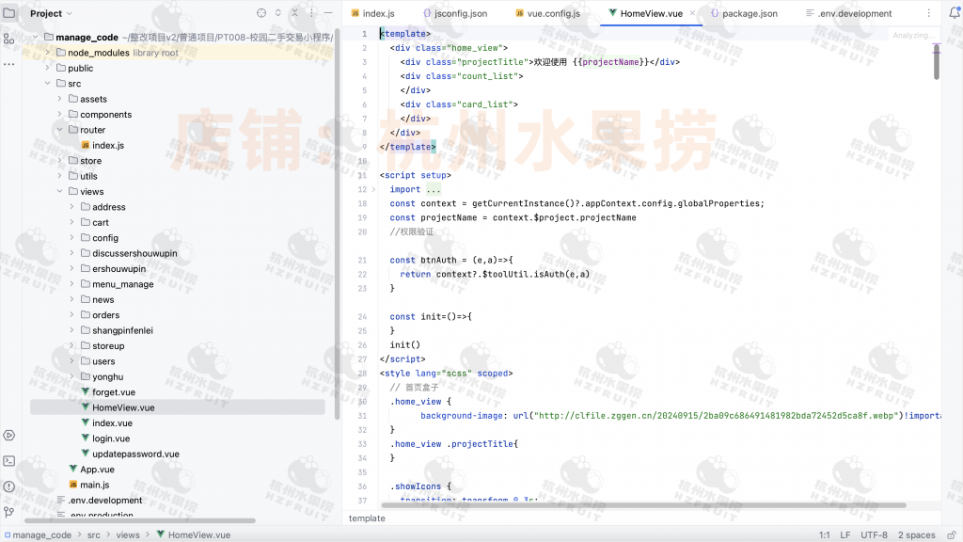Click the UTF-8 encoding in status bar

pyautogui.click(x=873, y=534)
